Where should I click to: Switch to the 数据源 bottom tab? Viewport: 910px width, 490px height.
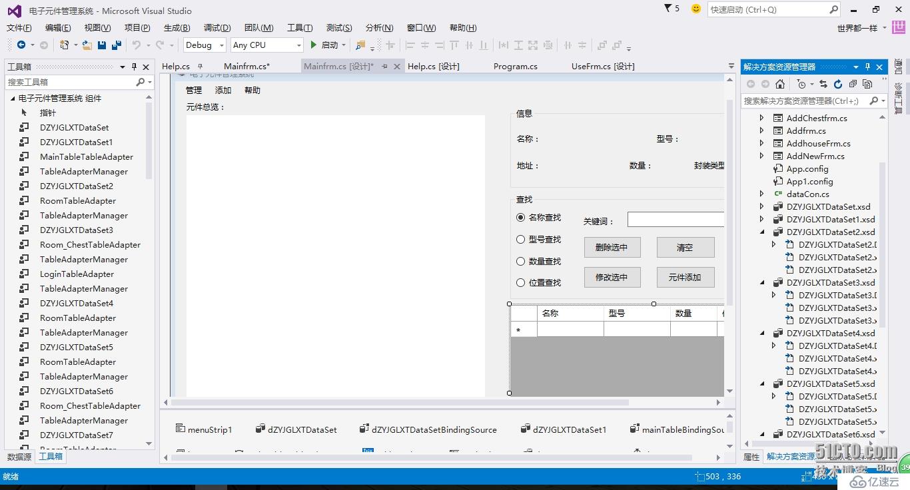pyautogui.click(x=19, y=457)
